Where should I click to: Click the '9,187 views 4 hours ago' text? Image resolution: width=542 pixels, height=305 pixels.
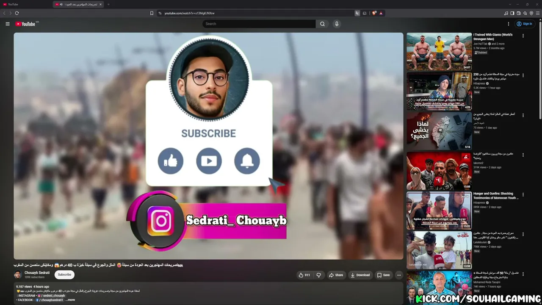[x=33, y=287]
